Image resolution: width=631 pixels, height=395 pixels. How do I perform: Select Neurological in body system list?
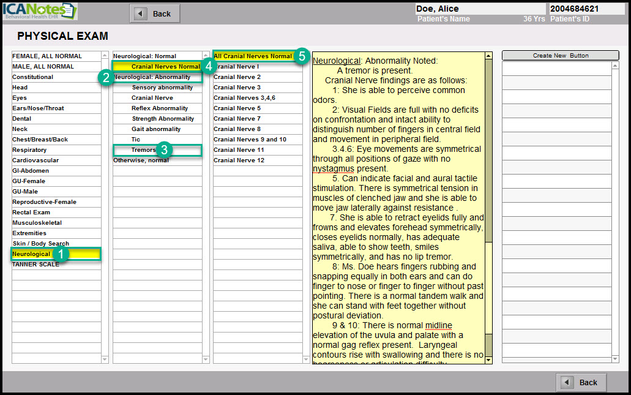[32, 254]
